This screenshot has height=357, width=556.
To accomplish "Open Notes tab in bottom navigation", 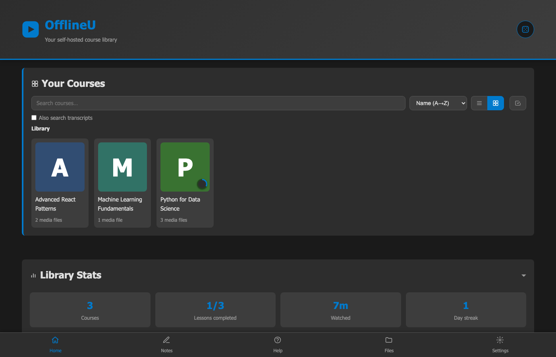I will (167, 345).
